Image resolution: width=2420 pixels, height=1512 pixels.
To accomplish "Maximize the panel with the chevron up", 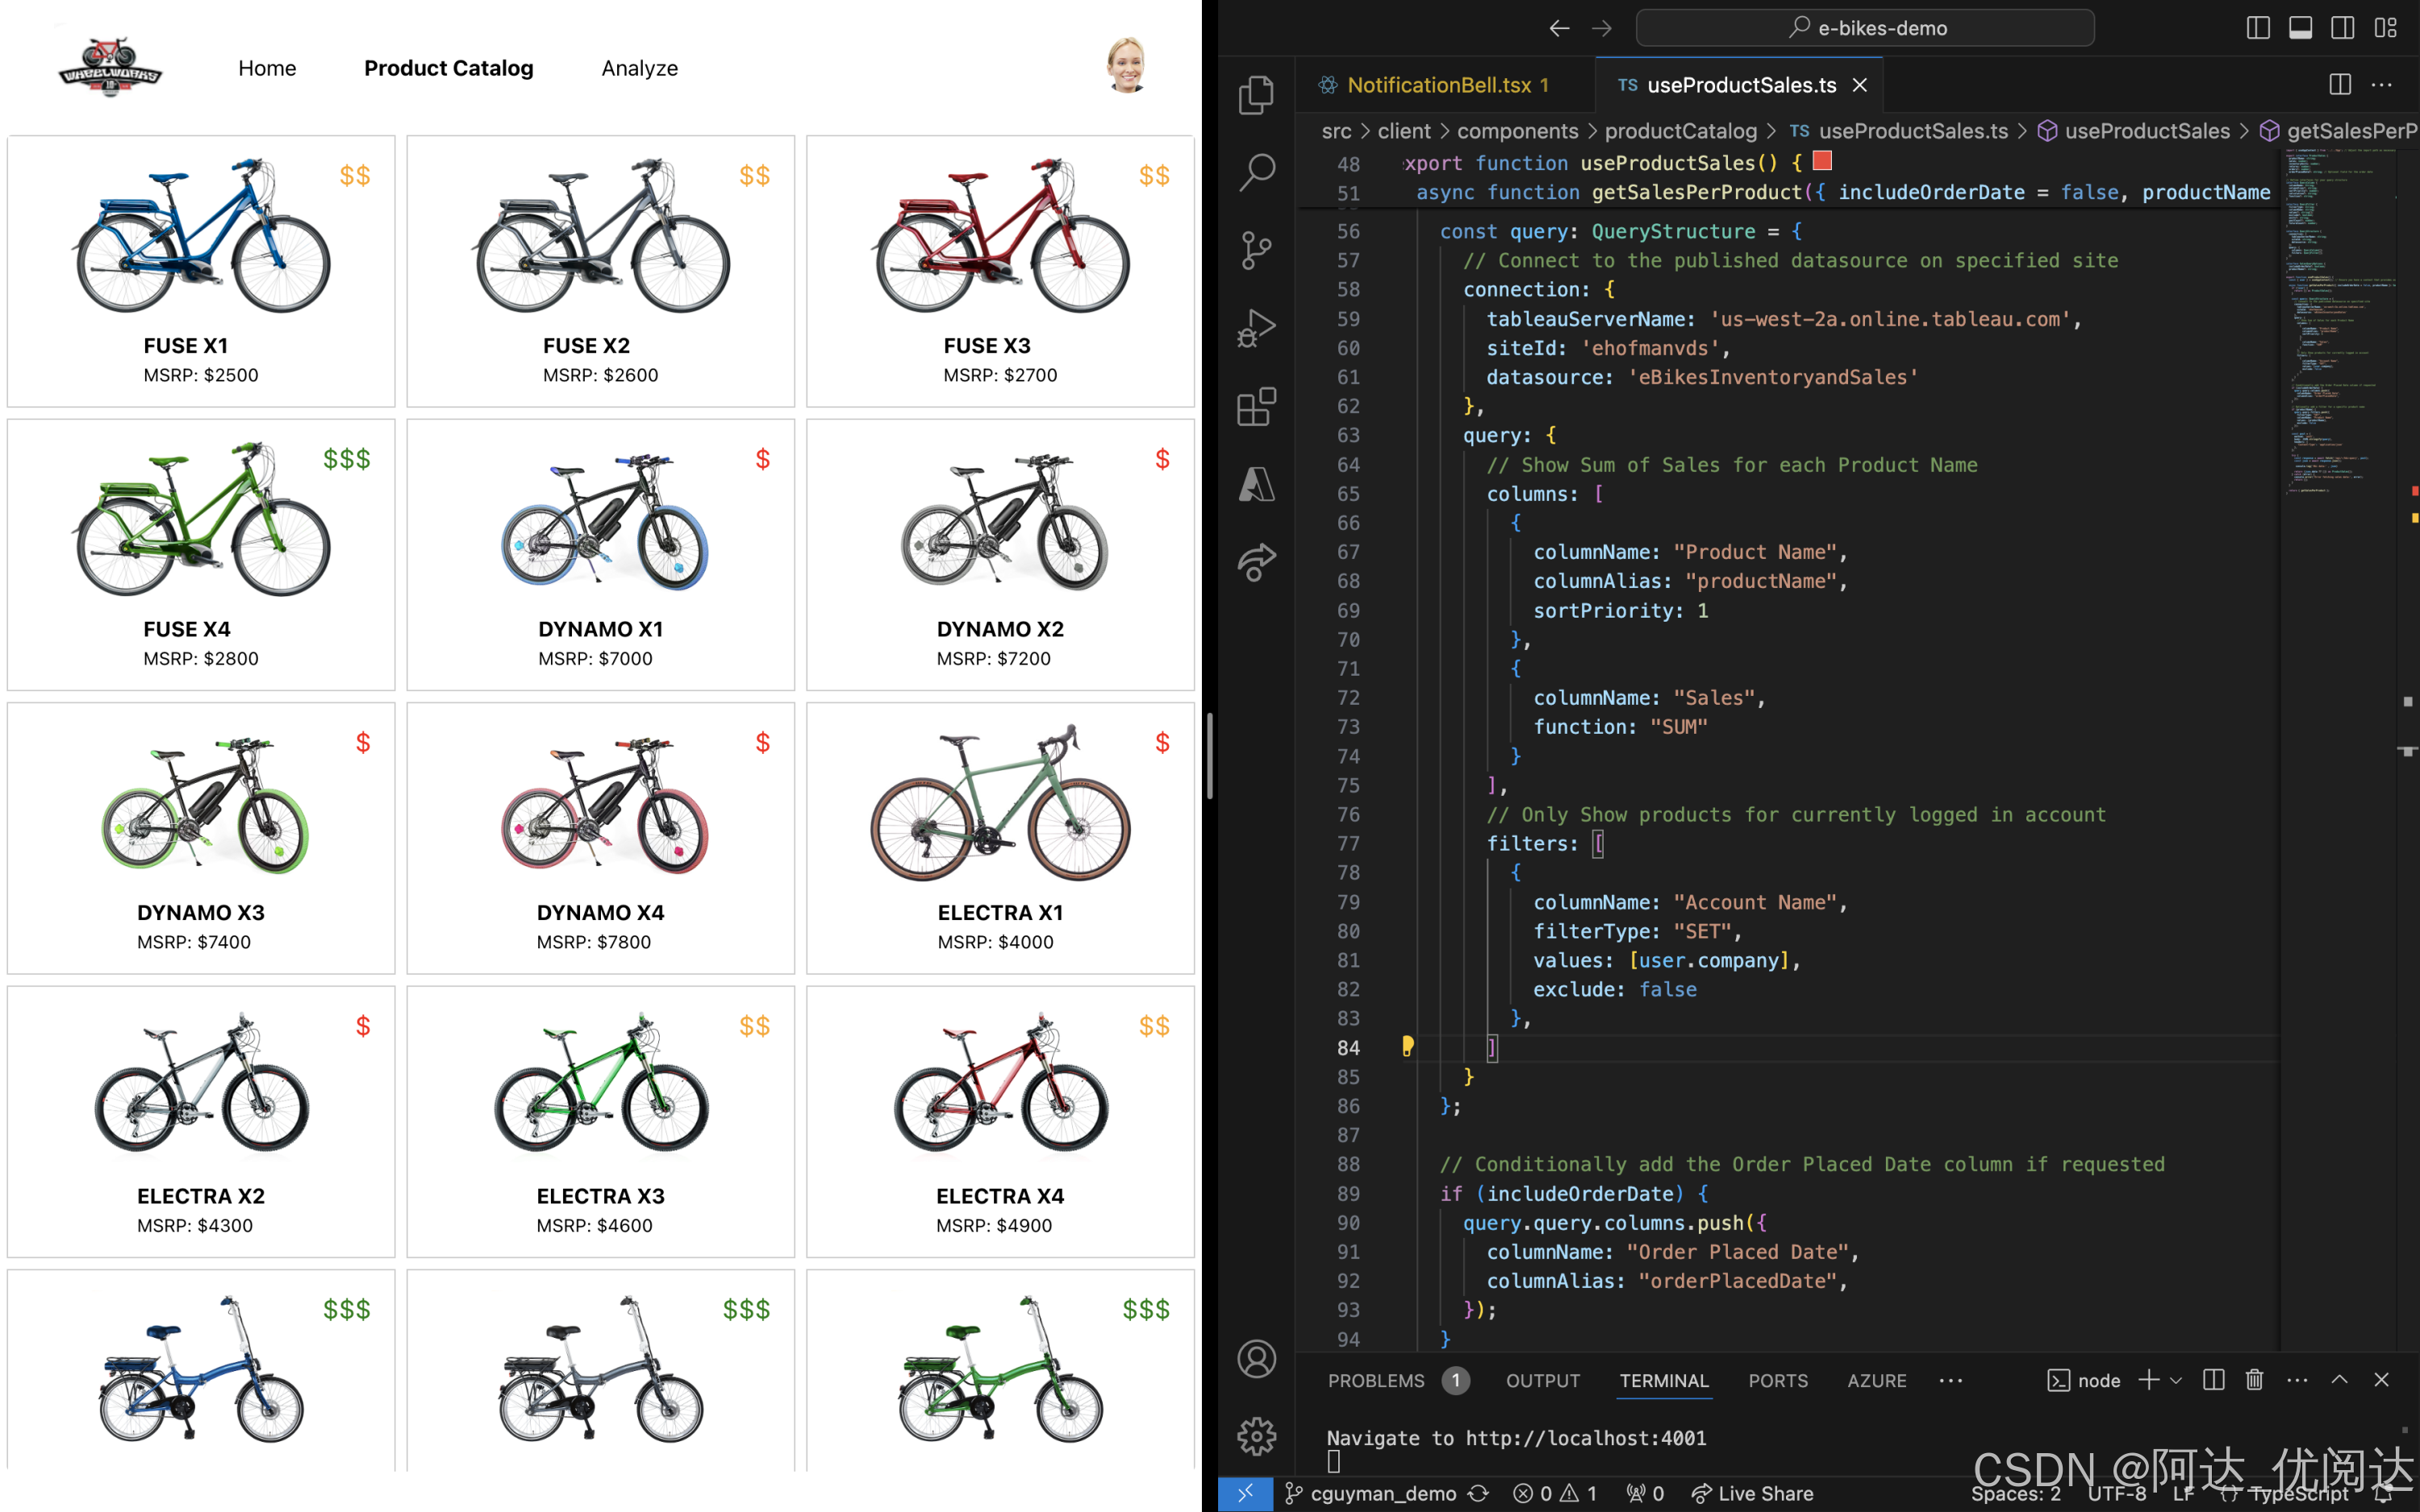I will pos(2339,1380).
